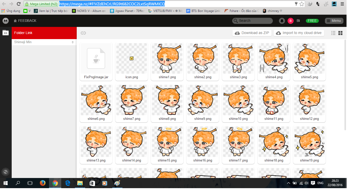Click the Search input field

252,21
